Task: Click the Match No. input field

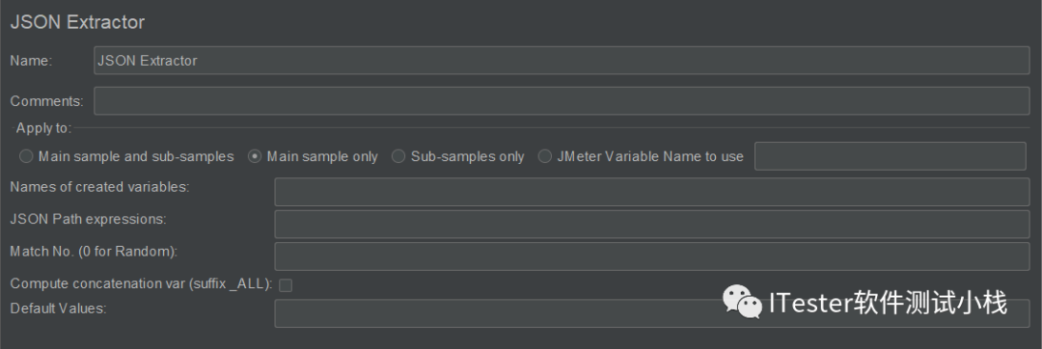Action: coord(652,256)
